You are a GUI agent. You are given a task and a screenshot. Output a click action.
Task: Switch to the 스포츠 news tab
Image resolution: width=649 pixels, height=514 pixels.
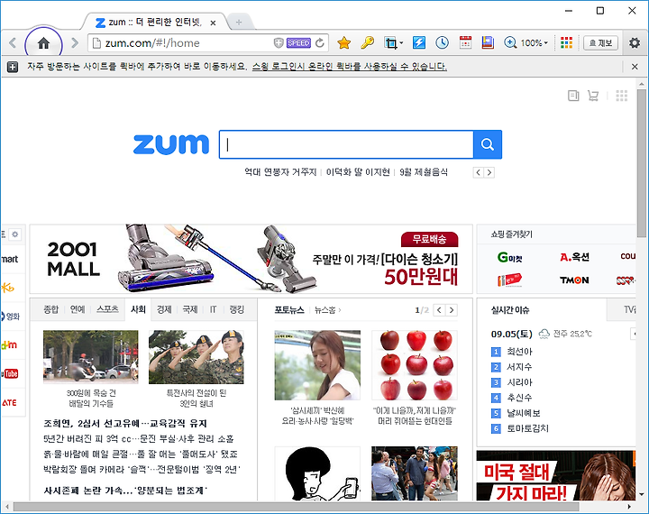107,309
